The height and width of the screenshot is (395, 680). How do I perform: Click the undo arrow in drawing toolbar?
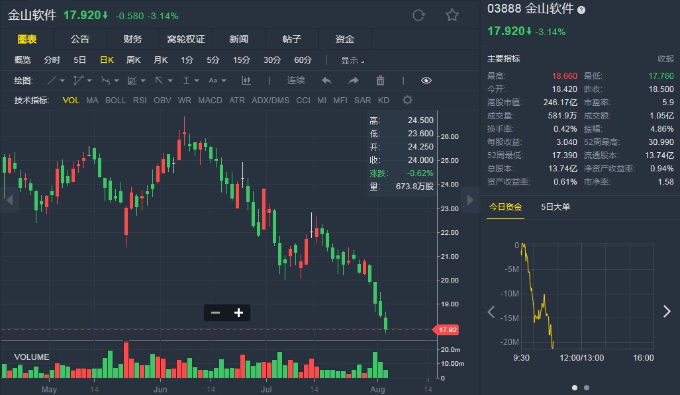[326, 81]
